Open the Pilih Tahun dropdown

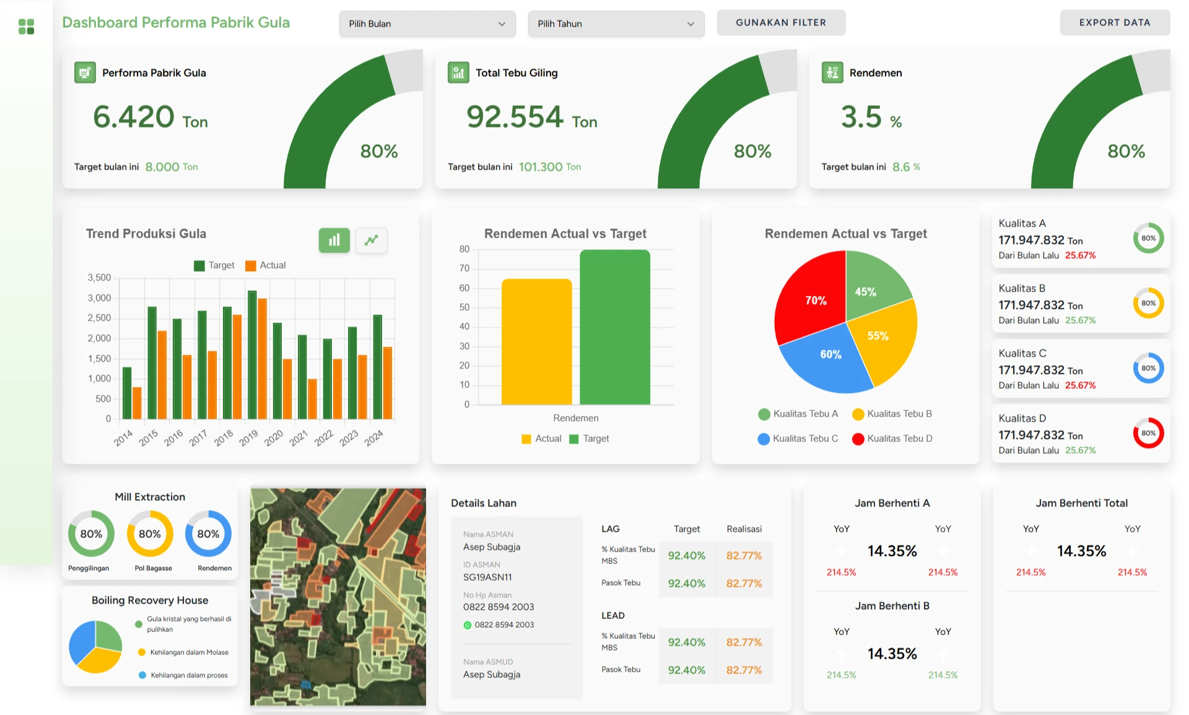[616, 24]
